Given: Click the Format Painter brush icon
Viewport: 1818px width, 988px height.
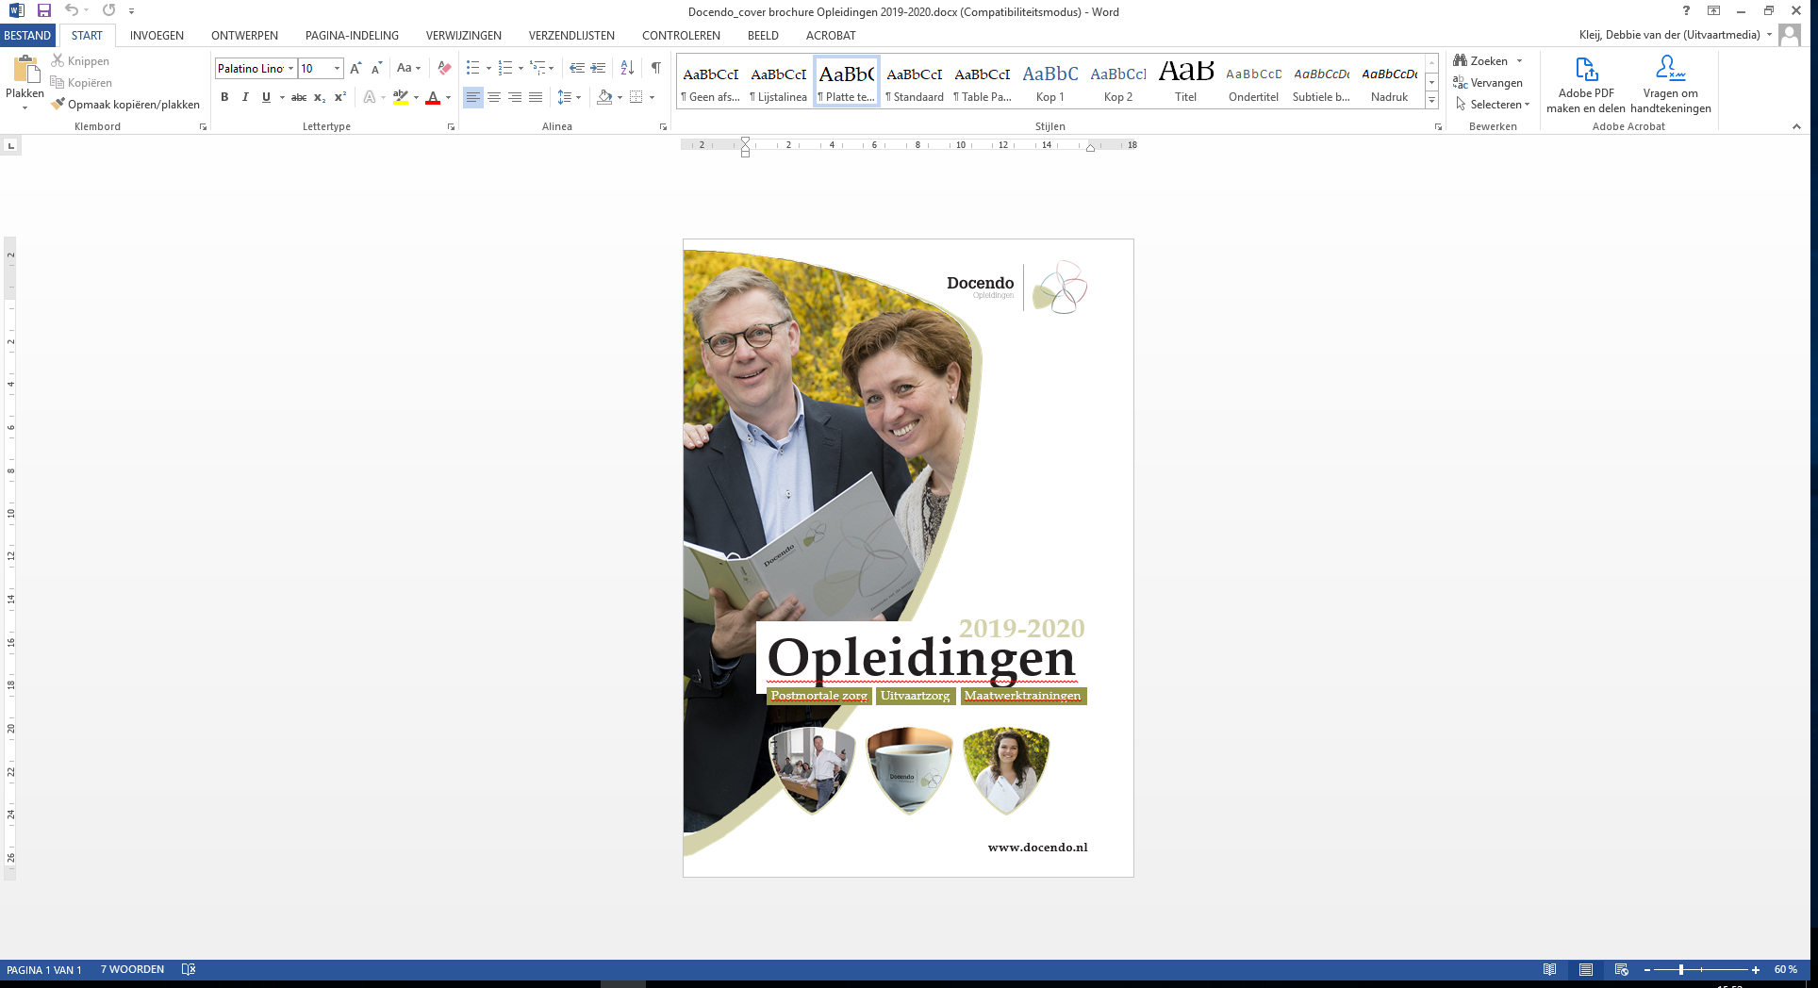Looking at the screenshot, I should (x=58, y=105).
